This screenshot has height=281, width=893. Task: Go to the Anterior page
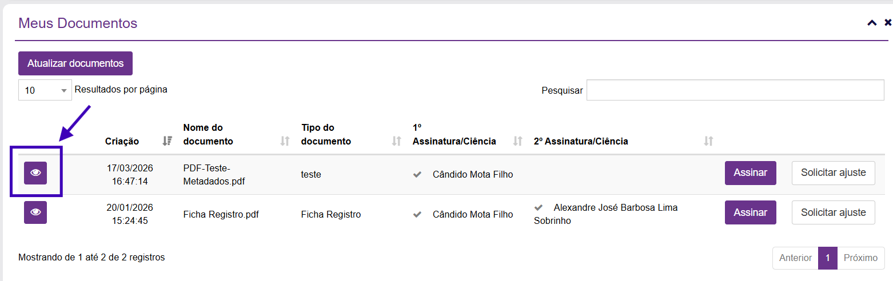pyautogui.click(x=795, y=258)
